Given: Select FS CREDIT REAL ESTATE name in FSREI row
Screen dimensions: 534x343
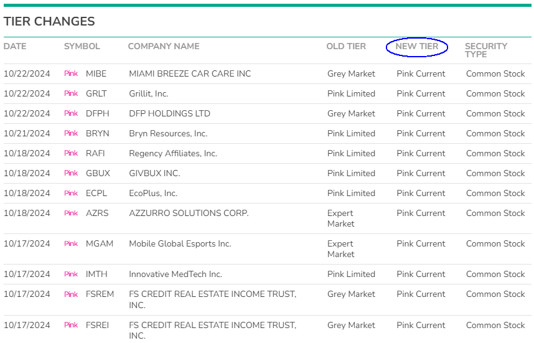Looking at the screenshot, I should [x=213, y=331].
